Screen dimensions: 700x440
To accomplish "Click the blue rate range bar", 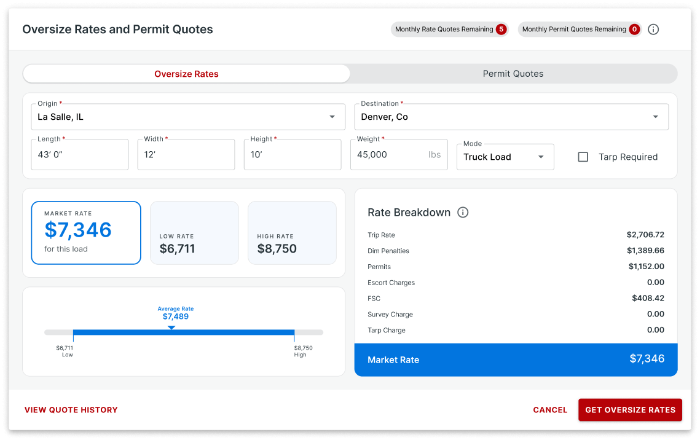I will pyautogui.click(x=234, y=332).
